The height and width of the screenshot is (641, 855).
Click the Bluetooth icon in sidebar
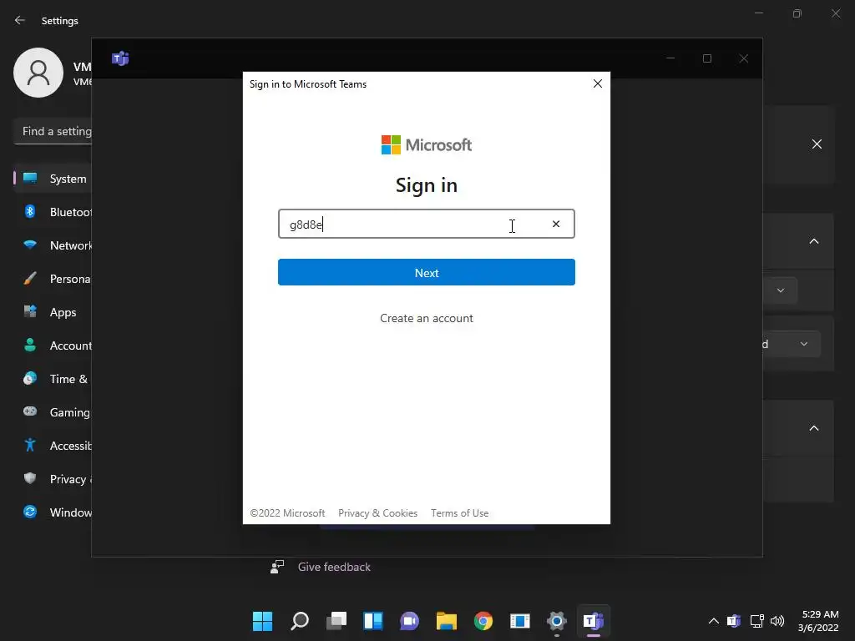30,211
